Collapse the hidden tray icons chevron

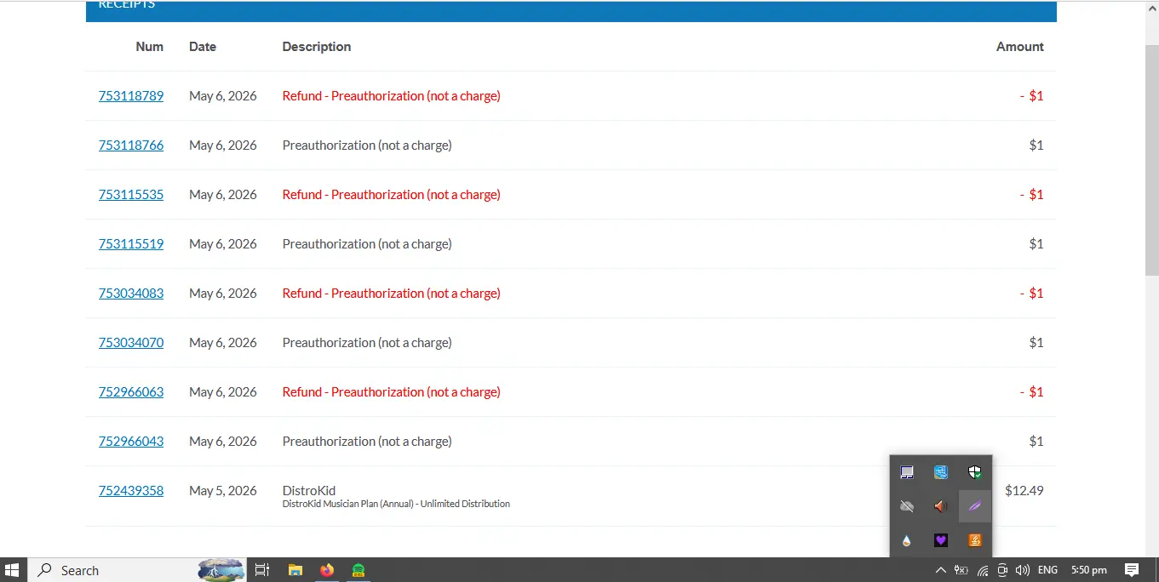[940, 570]
